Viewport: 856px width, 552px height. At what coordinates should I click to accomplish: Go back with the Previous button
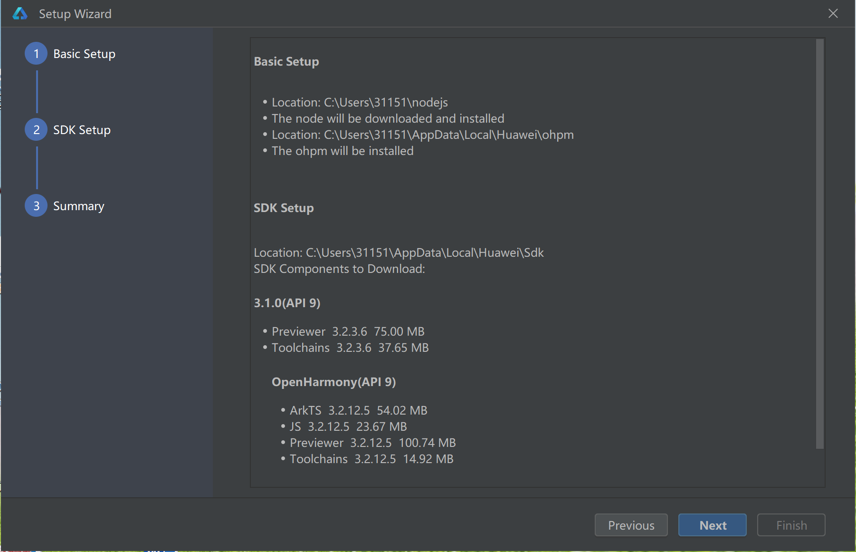[x=631, y=525]
